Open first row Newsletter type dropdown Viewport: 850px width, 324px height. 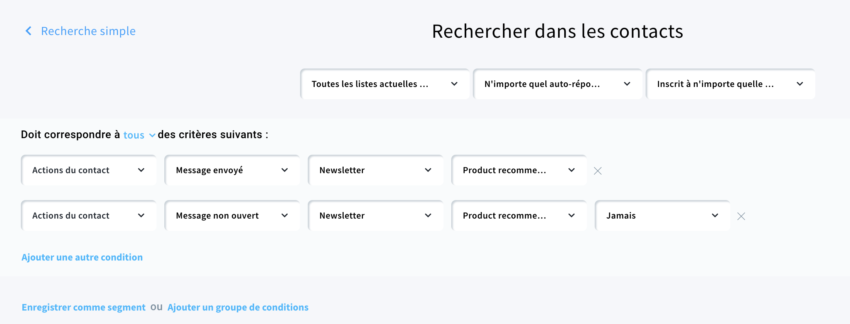(x=376, y=170)
